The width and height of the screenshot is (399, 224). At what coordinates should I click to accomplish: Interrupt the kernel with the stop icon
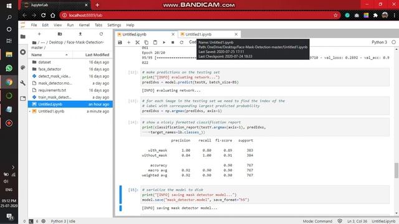173,42
